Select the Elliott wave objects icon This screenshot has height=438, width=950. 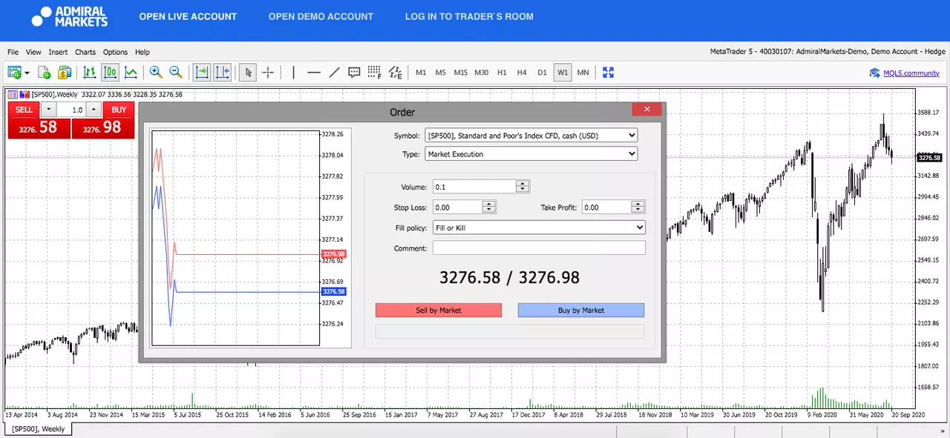(396, 73)
